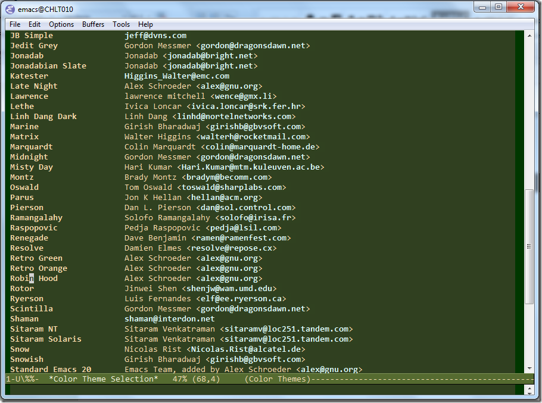
Task: Select the "Pierson" theme
Action: [x=27, y=208]
